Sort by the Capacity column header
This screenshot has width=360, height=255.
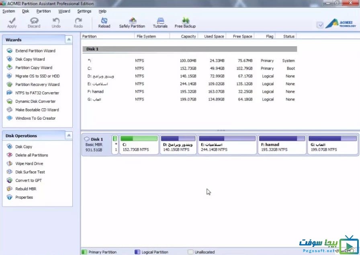click(184, 36)
